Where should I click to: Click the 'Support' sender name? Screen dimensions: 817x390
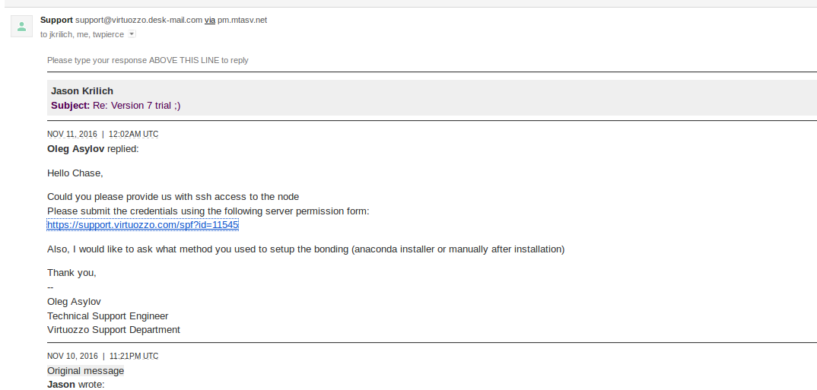click(56, 20)
